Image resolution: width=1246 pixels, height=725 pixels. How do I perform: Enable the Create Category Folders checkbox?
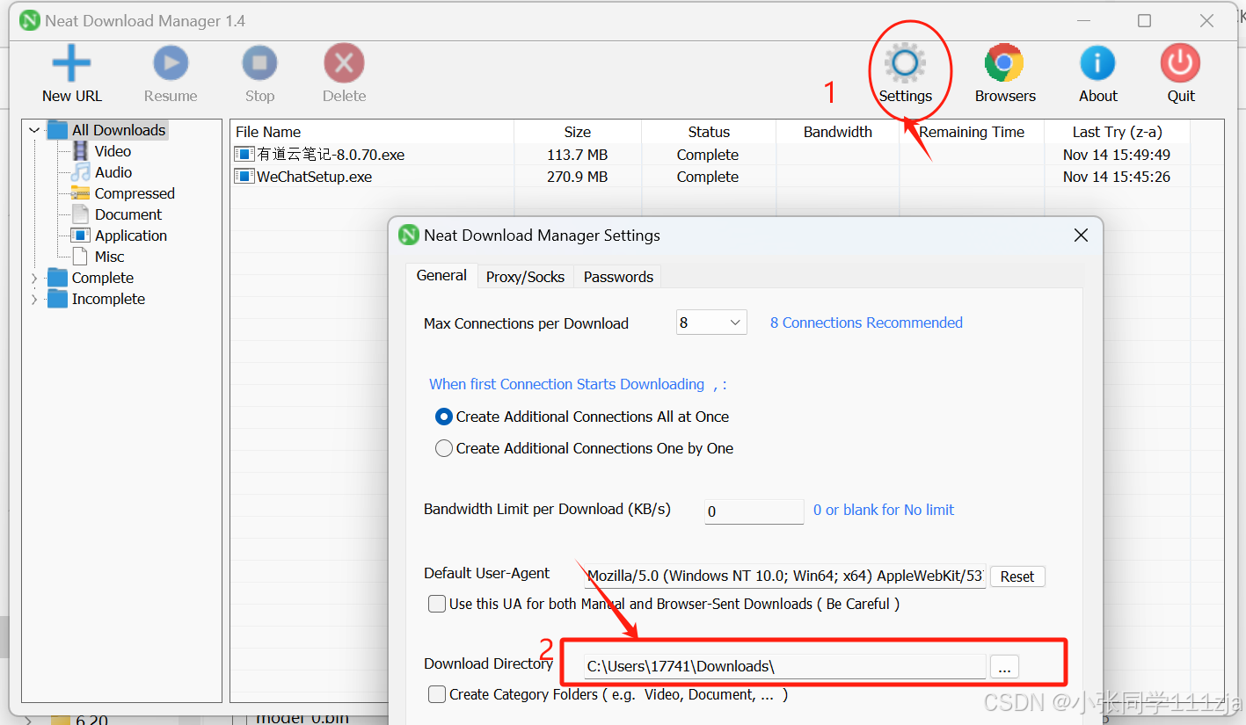pyautogui.click(x=437, y=694)
